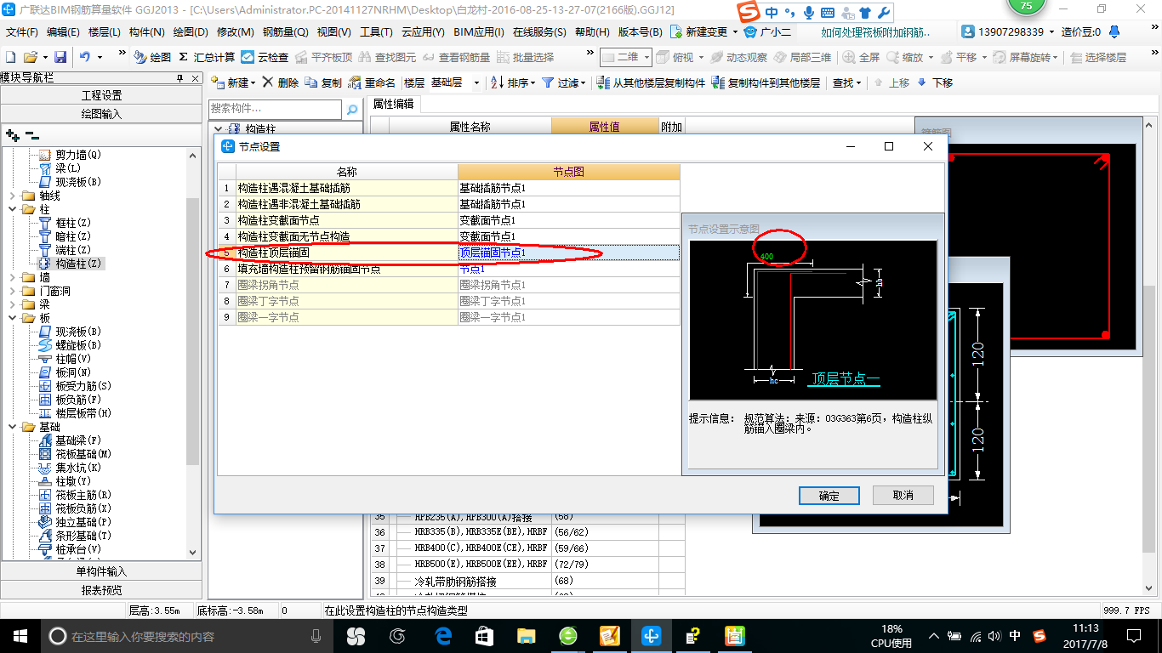Viewport: 1162px width, 653px height.
Task: Select 构造柱遇混凝土基础插筋 row
Action: (449, 188)
